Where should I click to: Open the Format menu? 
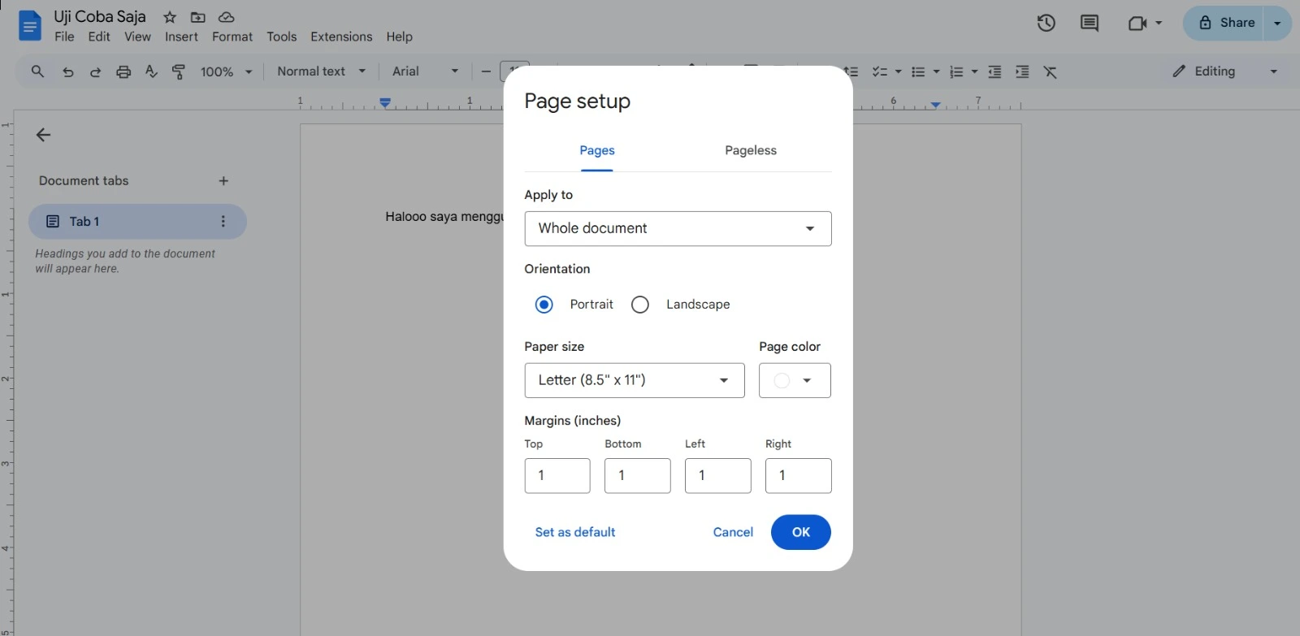pyautogui.click(x=232, y=37)
